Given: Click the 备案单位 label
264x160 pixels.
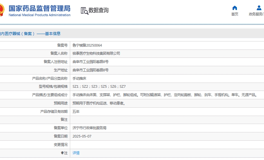Looking at the screenshot, I should pos(61,128).
